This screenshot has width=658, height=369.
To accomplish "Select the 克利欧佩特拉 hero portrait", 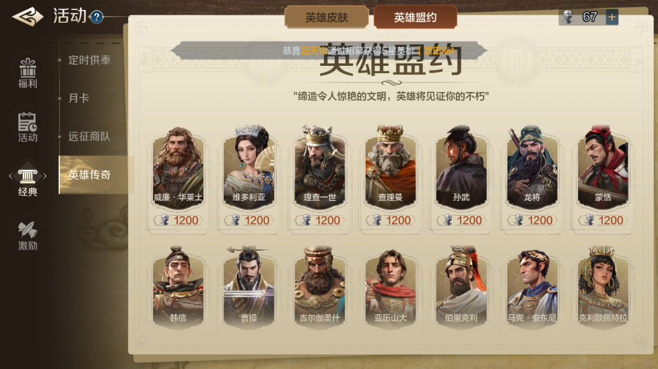I will [603, 287].
